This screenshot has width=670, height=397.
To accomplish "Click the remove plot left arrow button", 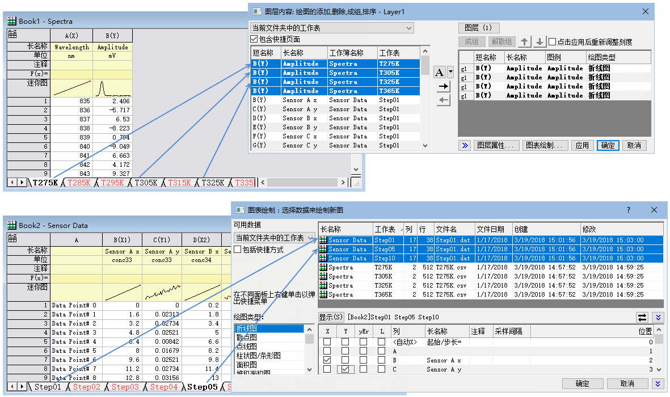I will [444, 100].
